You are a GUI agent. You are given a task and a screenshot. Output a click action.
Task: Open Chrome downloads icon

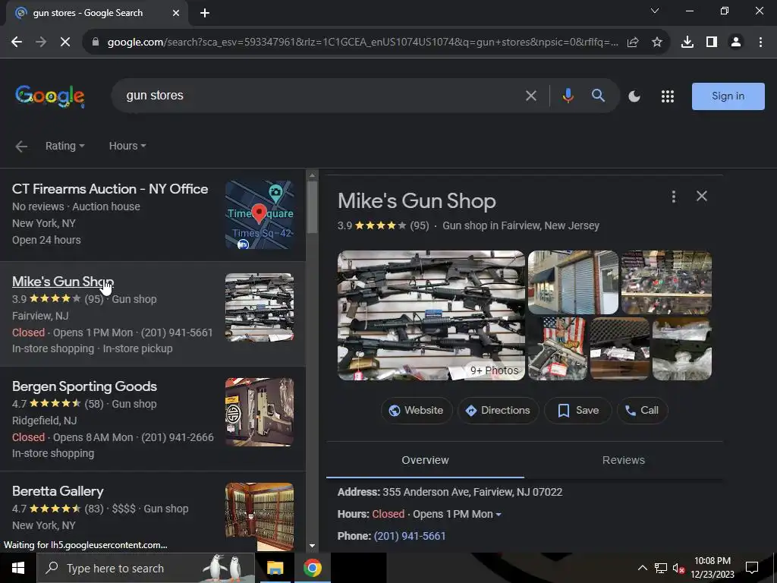(x=687, y=43)
